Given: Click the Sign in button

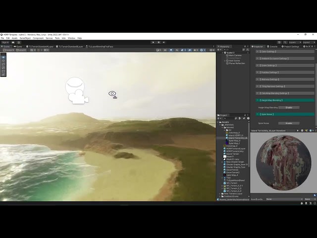Looking at the screenshot, I should pyautogui.click(x=5, y=43).
